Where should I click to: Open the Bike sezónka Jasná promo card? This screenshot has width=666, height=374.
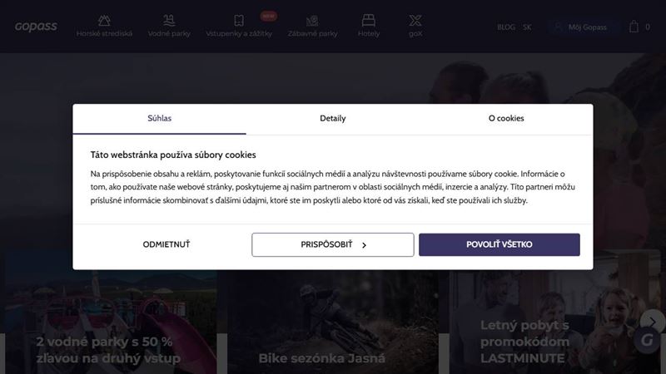pos(333,323)
